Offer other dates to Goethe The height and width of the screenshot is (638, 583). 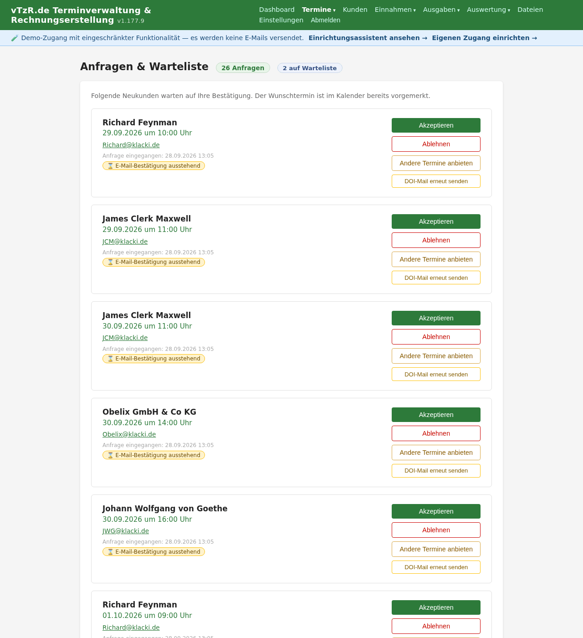click(x=436, y=549)
